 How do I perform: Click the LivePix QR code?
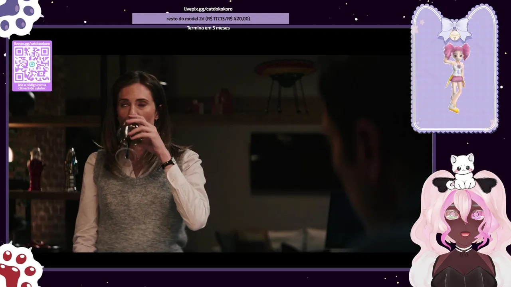32,64
